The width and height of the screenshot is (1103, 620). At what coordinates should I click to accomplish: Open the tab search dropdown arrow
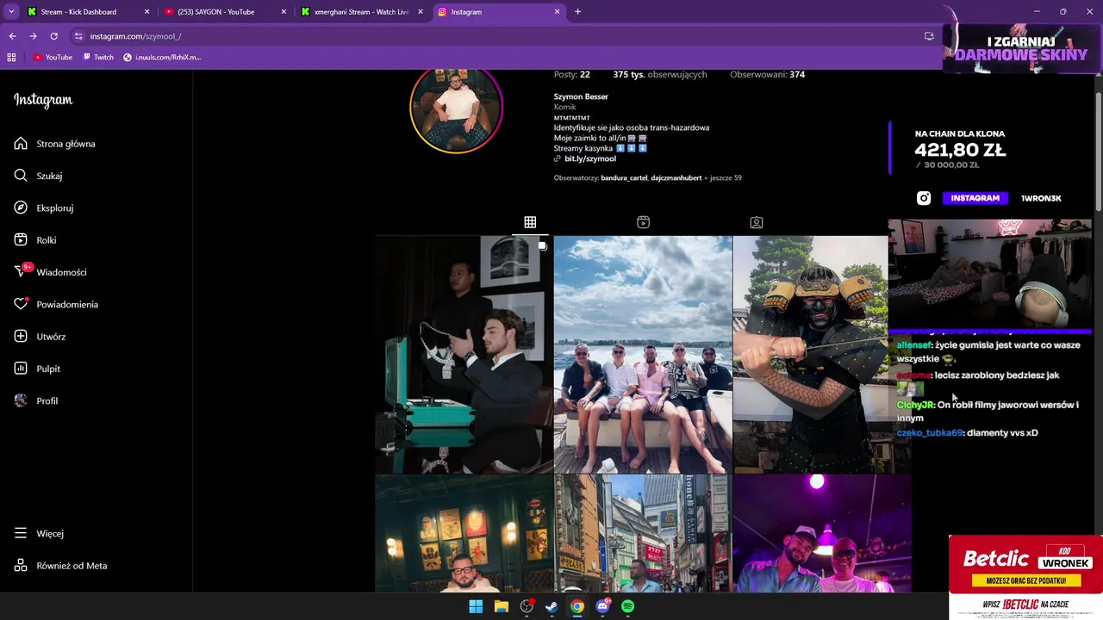coord(11,12)
